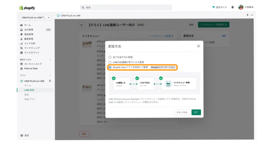Click the 完了 button

196,112
